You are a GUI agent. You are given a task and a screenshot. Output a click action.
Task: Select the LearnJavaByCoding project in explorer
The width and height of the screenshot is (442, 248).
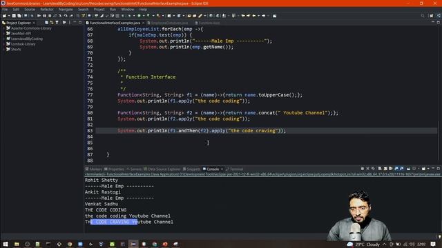[27, 39]
